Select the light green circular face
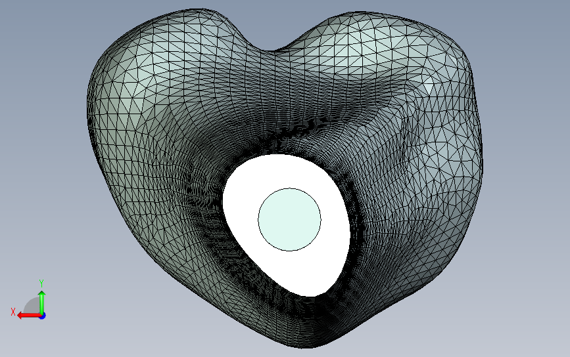Viewport: 570px width, 357px height. 290,219
